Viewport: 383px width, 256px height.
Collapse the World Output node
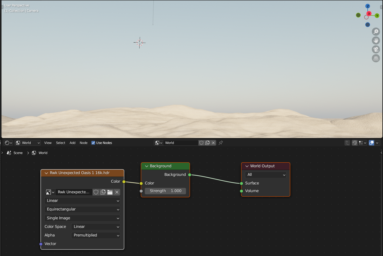(x=247, y=166)
